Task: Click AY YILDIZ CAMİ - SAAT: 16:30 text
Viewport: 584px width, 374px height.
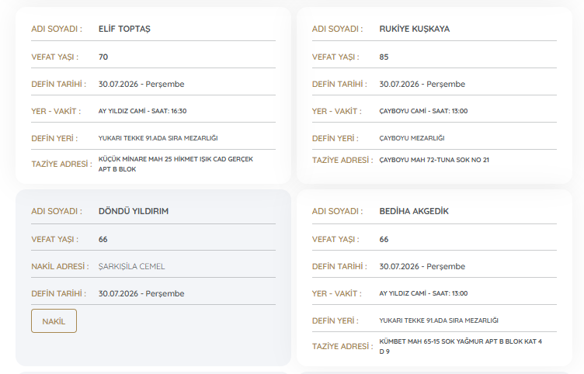Action: pyautogui.click(x=142, y=111)
